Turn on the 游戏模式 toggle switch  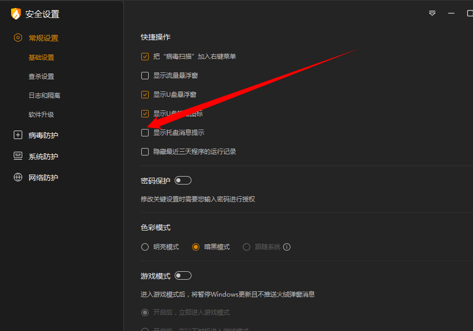(183, 276)
